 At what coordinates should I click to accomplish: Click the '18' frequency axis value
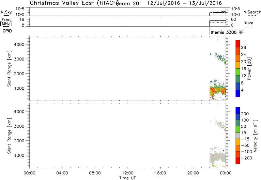22,19
